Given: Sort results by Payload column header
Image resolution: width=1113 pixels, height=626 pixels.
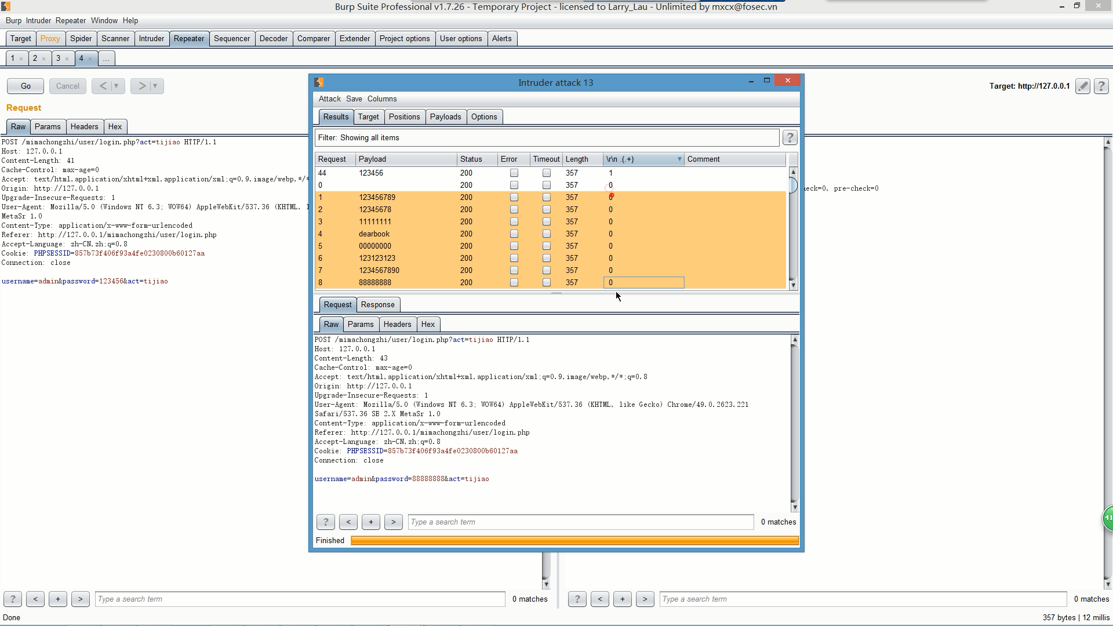Looking at the screenshot, I should (406, 159).
